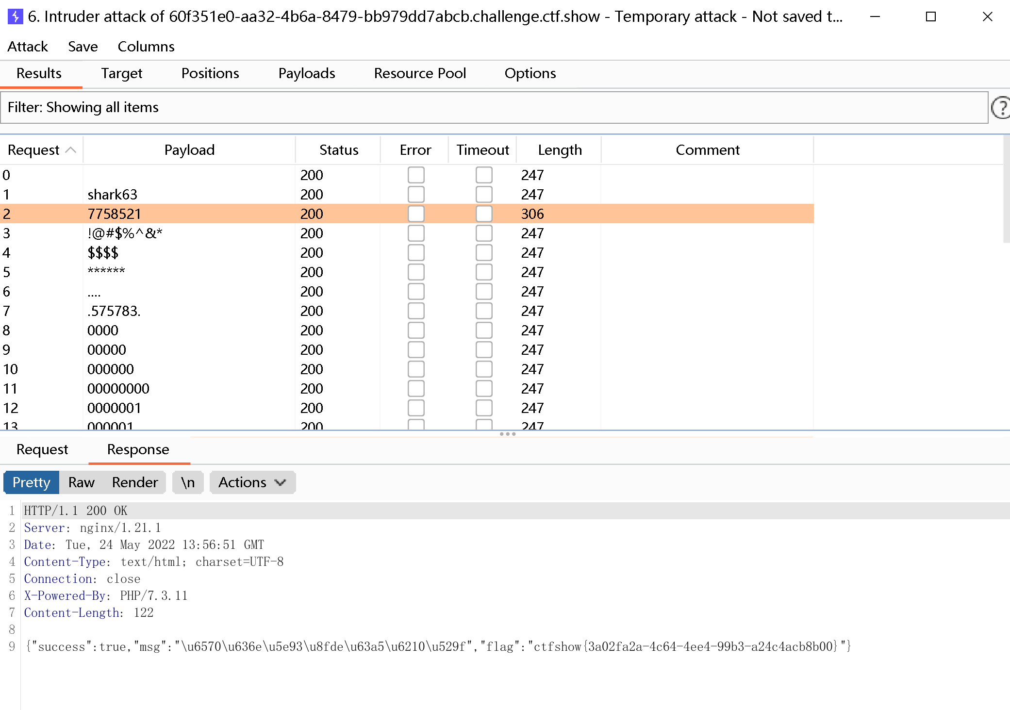This screenshot has width=1010, height=710.
Task: Click the Burp lightning bolt window icon
Action: (x=15, y=17)
